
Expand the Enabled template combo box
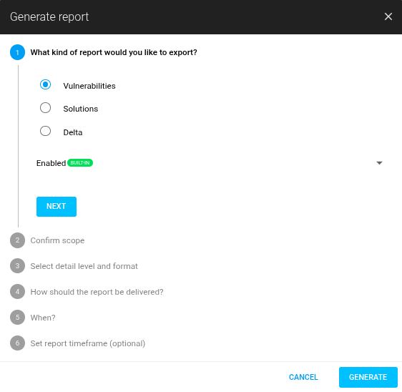pyautogui.click(x=210, y=163)
